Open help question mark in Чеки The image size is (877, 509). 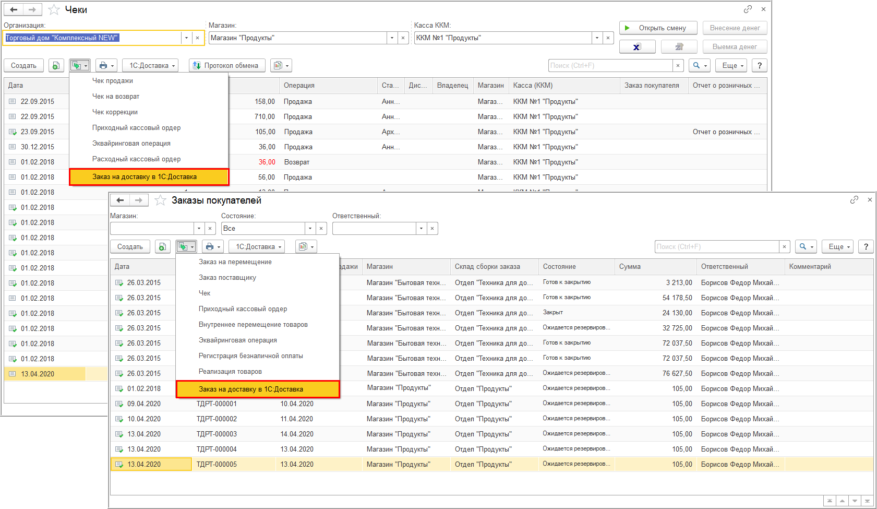[x=760, y=65]
